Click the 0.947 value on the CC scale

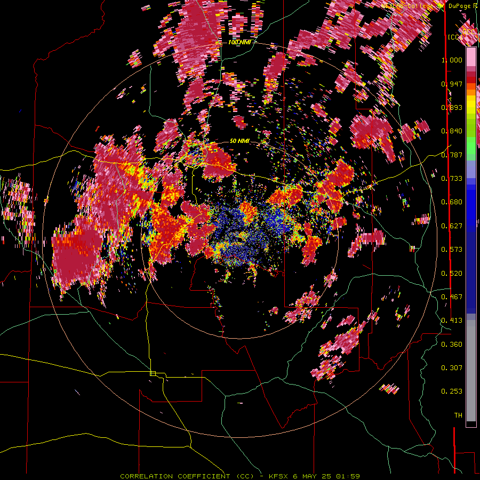[452, 84]
